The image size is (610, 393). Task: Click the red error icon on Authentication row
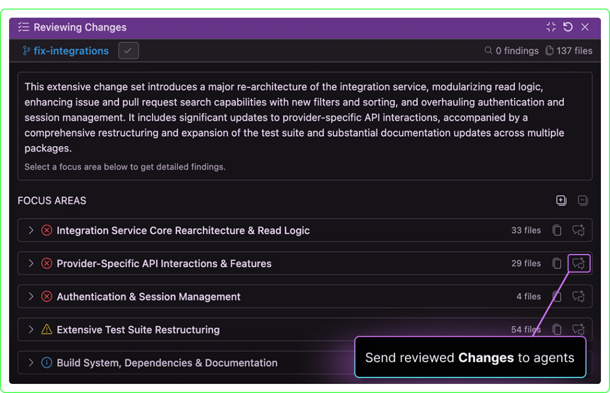[x=46, y=296]
